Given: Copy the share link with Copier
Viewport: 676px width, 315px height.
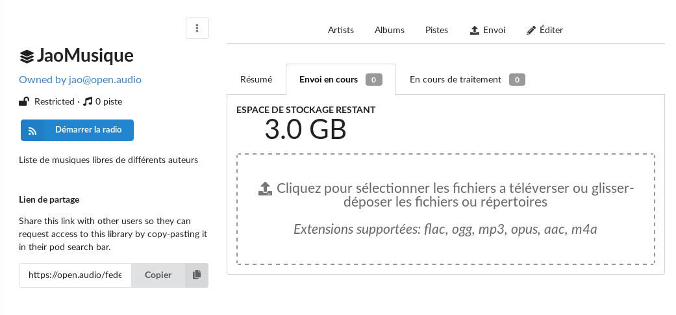Looking at the screenshot, I should (x=158, y=275).
